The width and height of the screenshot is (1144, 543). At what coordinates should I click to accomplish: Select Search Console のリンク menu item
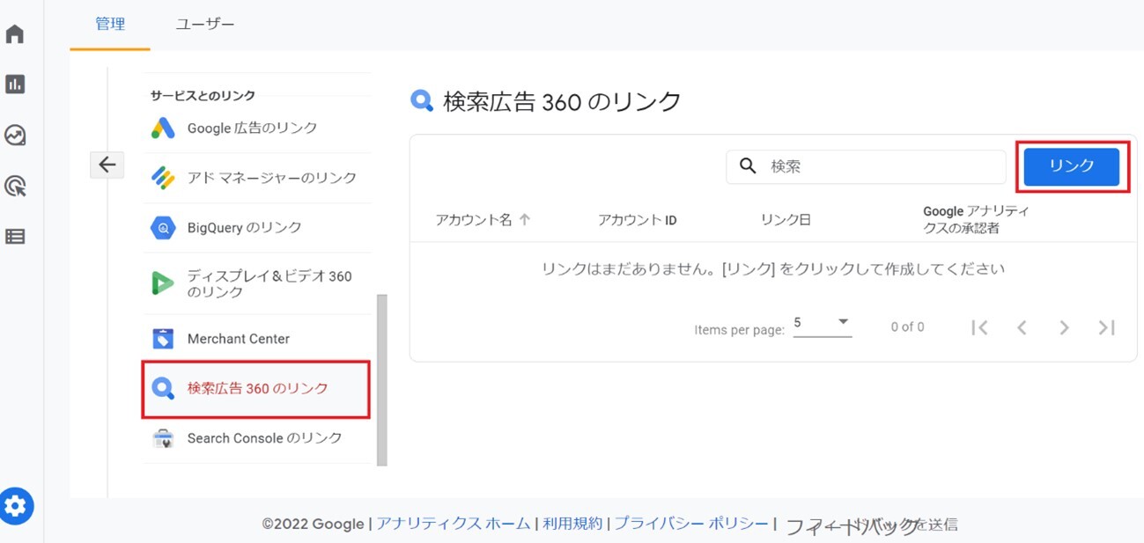264,438
